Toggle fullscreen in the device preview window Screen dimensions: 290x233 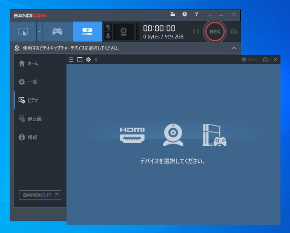(80, 60)
